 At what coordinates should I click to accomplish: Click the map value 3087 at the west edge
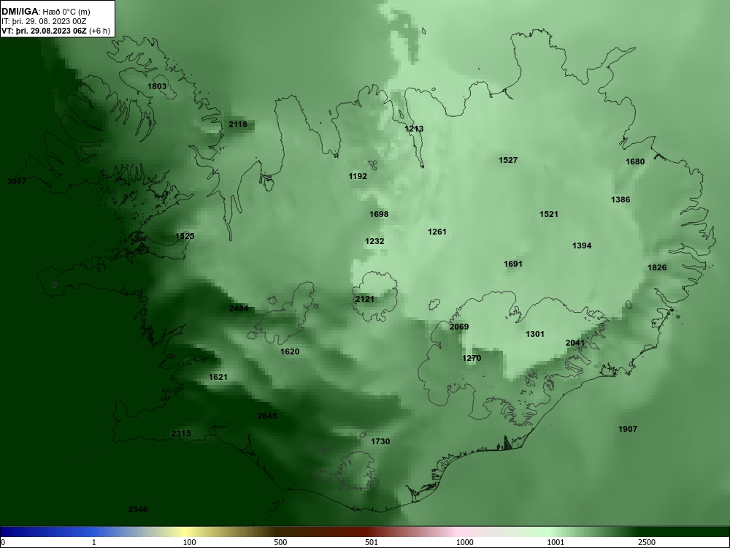17,180
